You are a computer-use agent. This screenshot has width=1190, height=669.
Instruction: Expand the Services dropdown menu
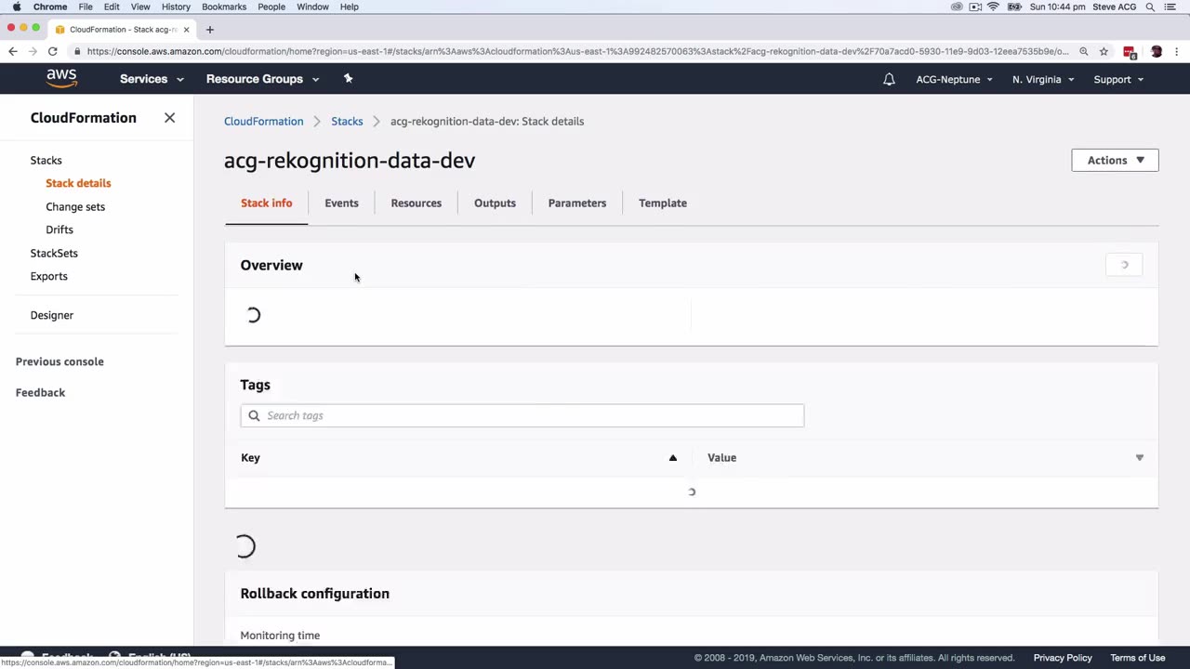152,79
